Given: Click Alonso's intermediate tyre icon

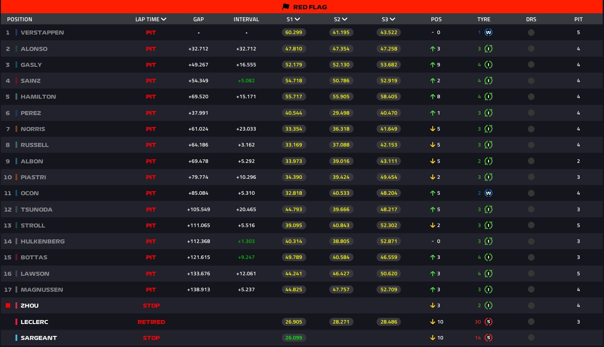Looking at the screenshot, I should [x=489, y=49].
